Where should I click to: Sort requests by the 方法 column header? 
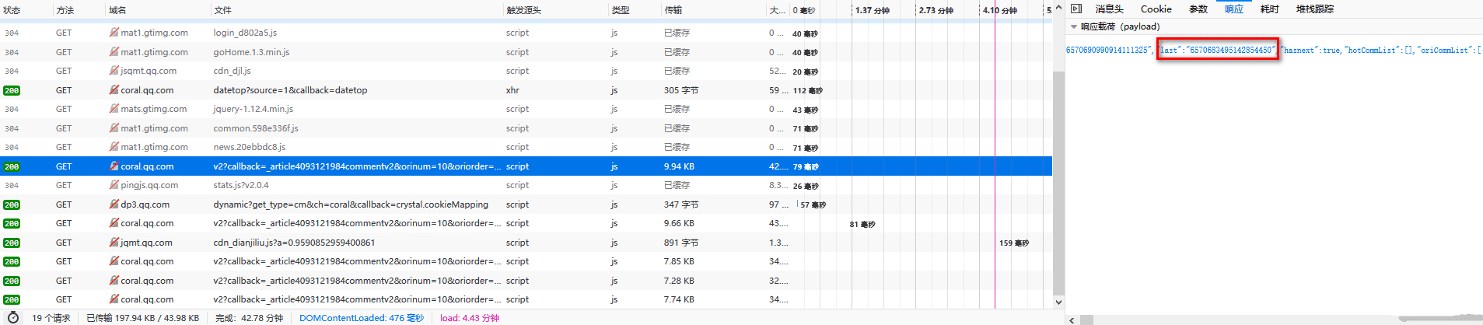79,10
